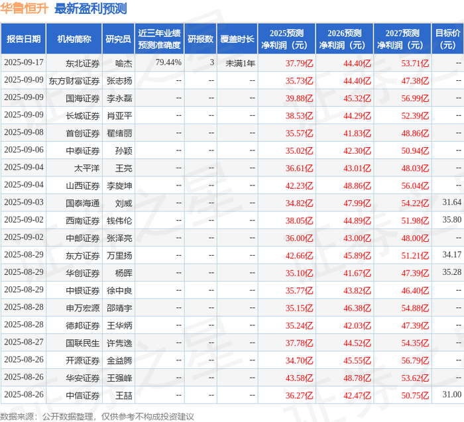Click researcher 王亮
The width and height of the screenshot is (464, 422).
[124, 168]
